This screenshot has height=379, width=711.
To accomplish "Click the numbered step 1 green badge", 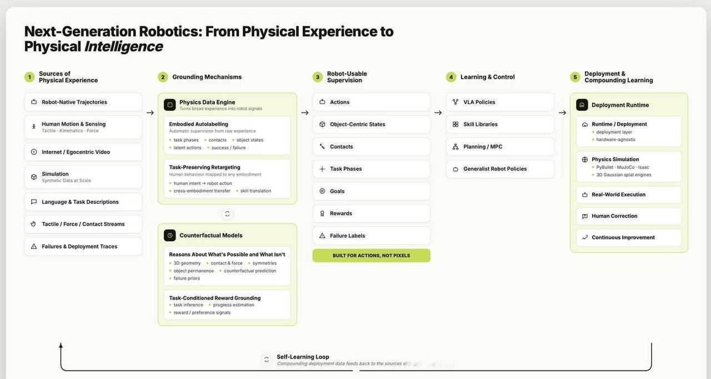I will tap(29, 77).
